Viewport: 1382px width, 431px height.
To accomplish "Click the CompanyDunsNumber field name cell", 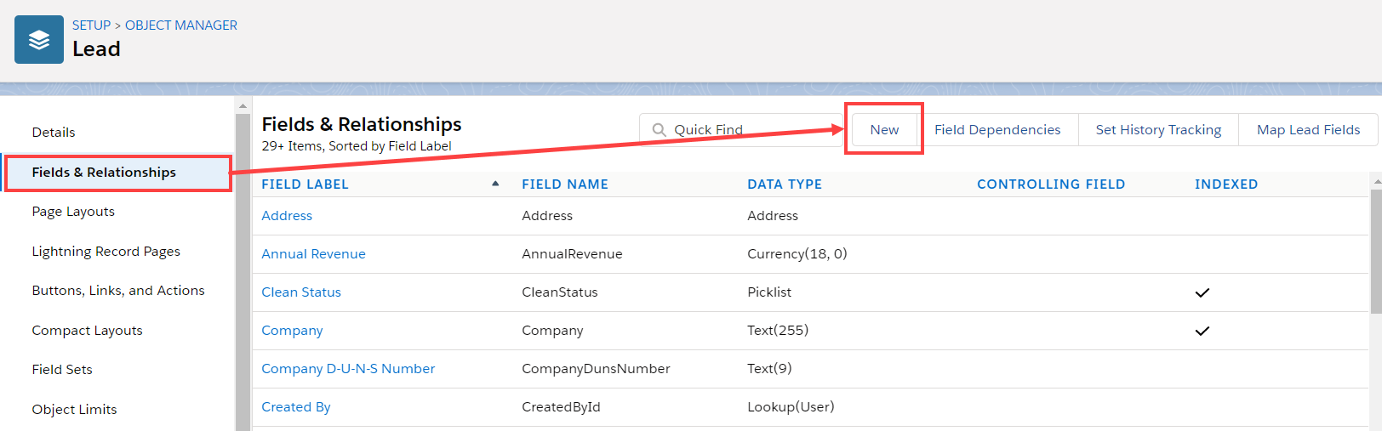I will [596, 369].
